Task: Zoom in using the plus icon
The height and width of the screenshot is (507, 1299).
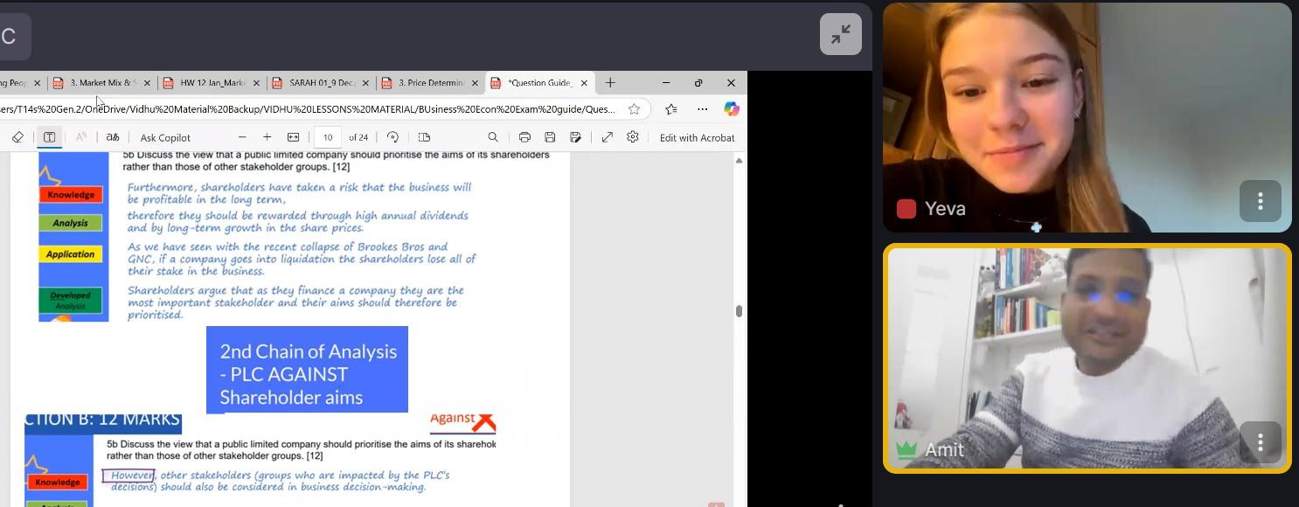Action: [x=267, y=137]
